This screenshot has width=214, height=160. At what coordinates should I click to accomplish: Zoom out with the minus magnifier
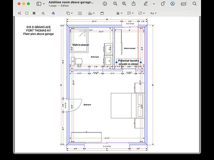point(115,4)
